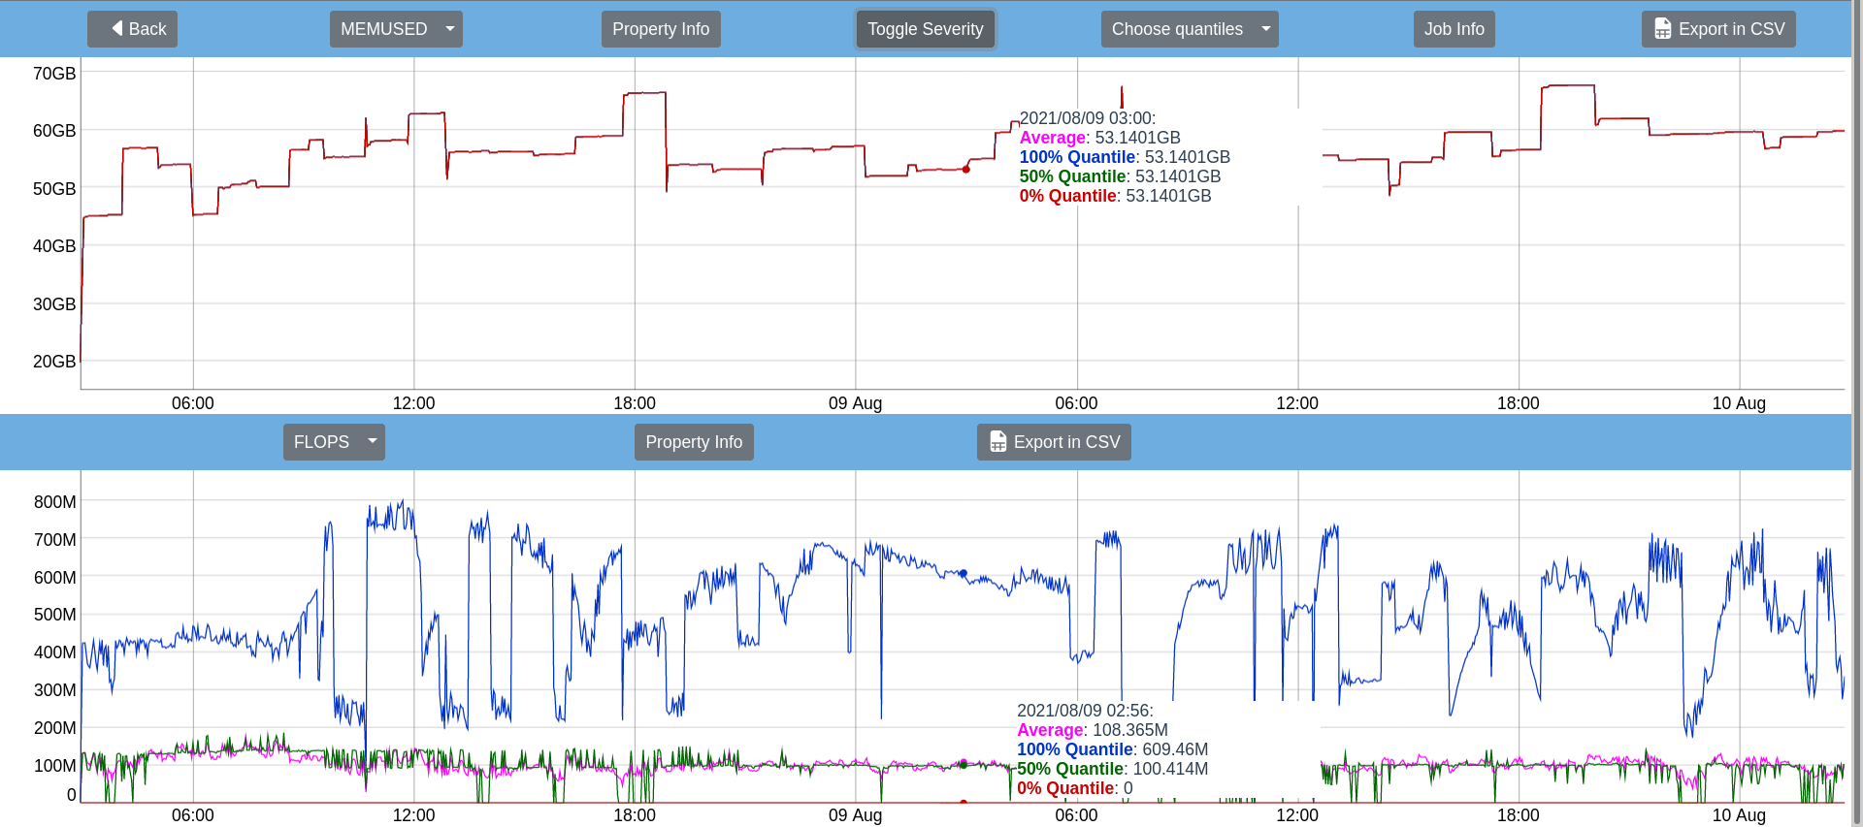The width and height of the screenshot is (1863, 827).
Task: Click the CSV file icon in top toolbar
Action: tap(1662, 29)
